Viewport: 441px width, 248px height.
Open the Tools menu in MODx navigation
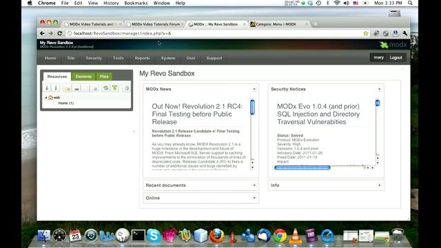coord(118,58)
